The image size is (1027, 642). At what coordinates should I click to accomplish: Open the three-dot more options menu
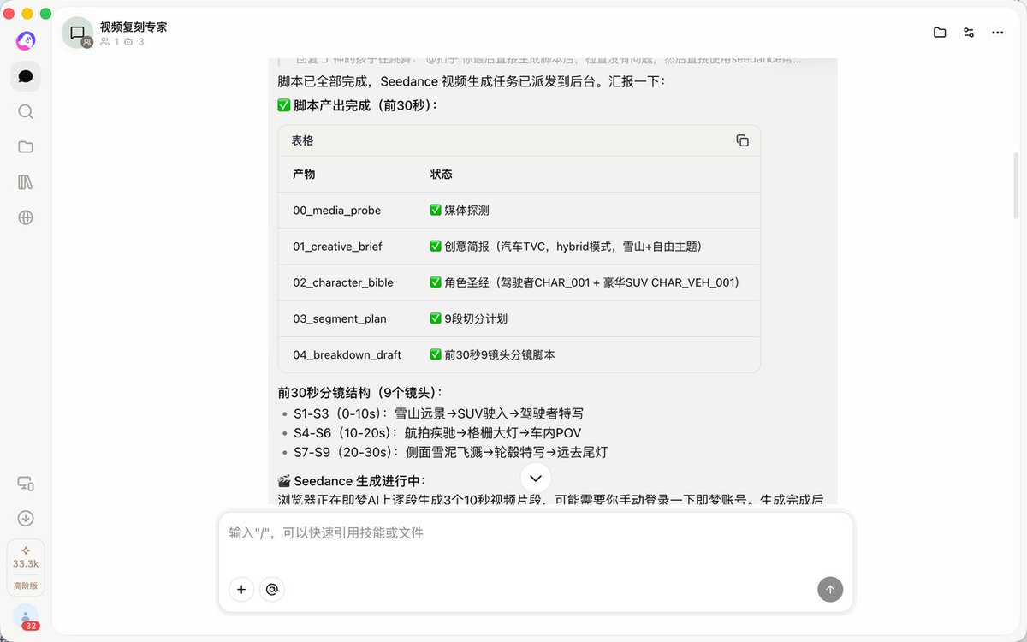click(x=997, y=33)
